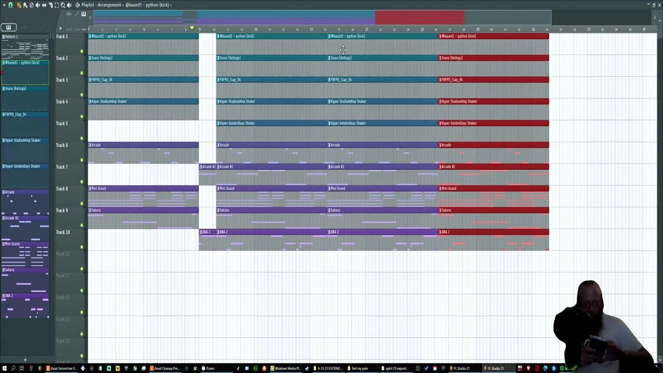Select the Slip tool

[x=44, y=5]
